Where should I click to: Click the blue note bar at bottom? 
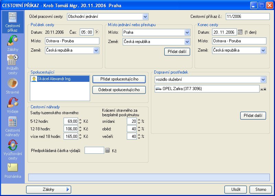(x=149, y=177)
